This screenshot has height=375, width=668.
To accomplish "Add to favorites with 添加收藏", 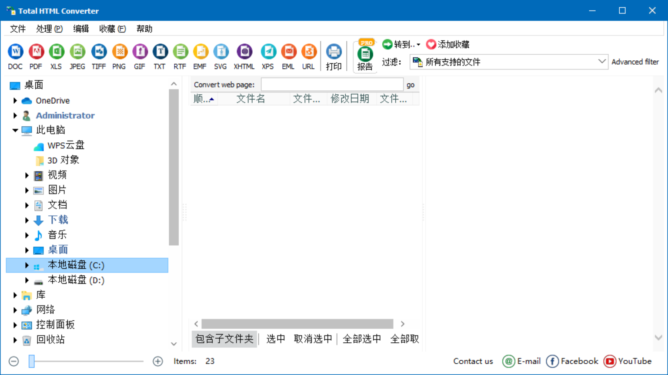I will click(x=448, y=44).
